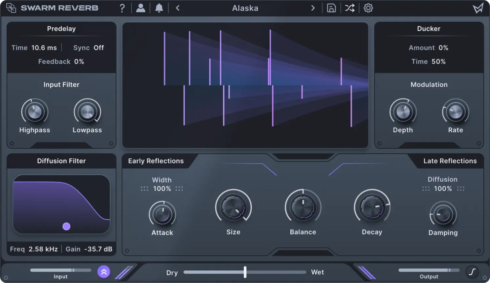This screenshot has height=283, width=490.
Task: Click the Diffusion Filter panel title
Action: coord(61,161)
